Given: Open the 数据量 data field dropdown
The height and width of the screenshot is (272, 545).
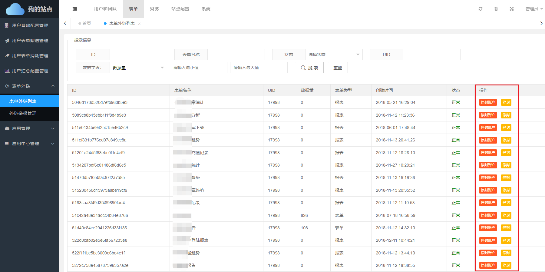Looking at the screenshot, I should [138, 68].
